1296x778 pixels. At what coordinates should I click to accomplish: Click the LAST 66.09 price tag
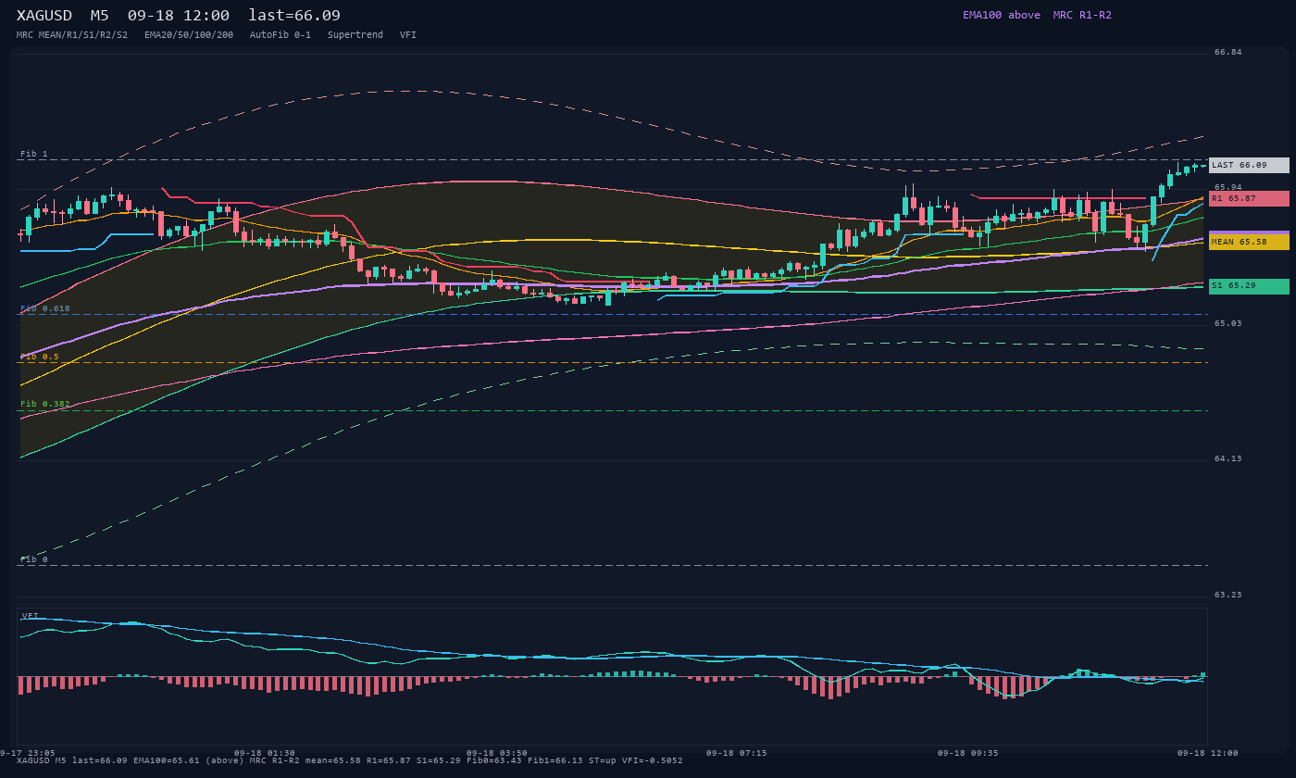pyautogui.click(x=1249, y=165)
